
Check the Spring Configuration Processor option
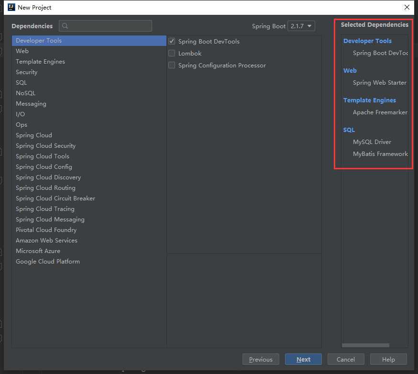pyautogui.click(x=172, y=66)
